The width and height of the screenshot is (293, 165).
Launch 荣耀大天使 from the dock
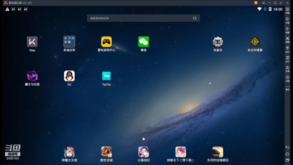click(x=69, y=152)
